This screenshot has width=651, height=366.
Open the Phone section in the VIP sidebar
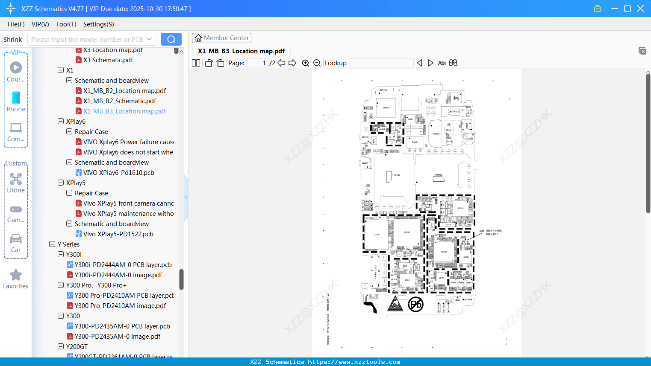[x=15, y=102]
